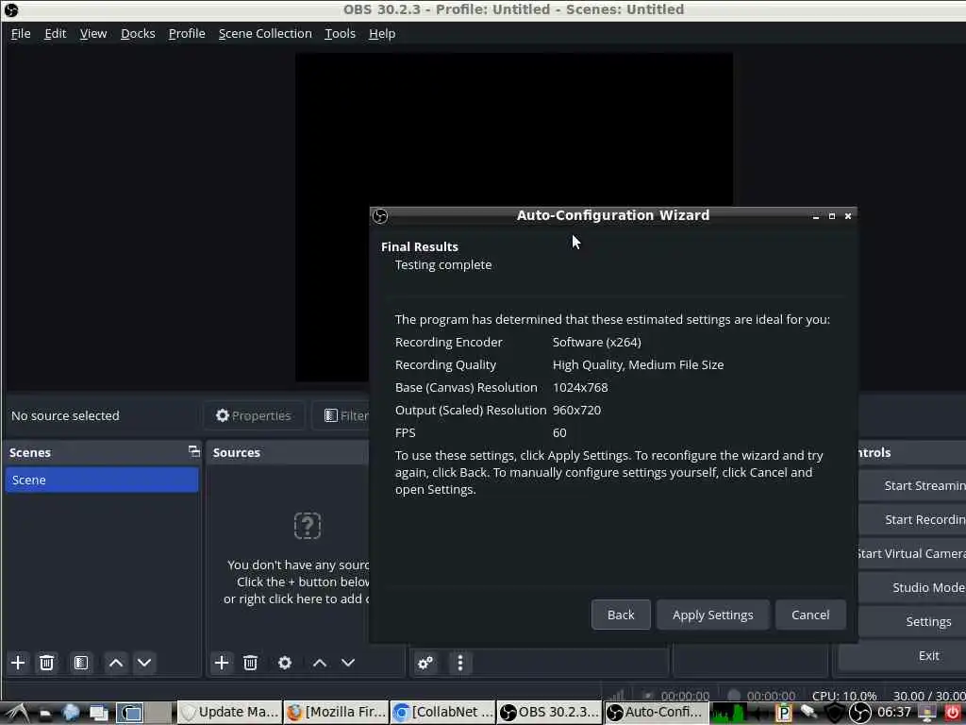Click the 06:37 clock in the taskbar
The width and height of the screenshot is (966, 725).
(x=894, y=713)
